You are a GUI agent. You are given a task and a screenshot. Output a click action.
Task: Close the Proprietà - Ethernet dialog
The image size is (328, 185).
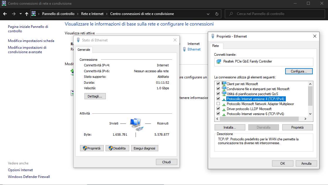point(315,36)
